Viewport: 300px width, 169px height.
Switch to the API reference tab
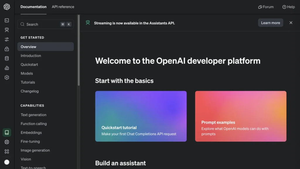pos(63,7)
